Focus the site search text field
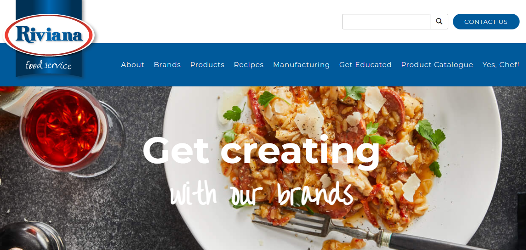Image resolution: width=526 pixels, height=250 pixels. point(386,22)
